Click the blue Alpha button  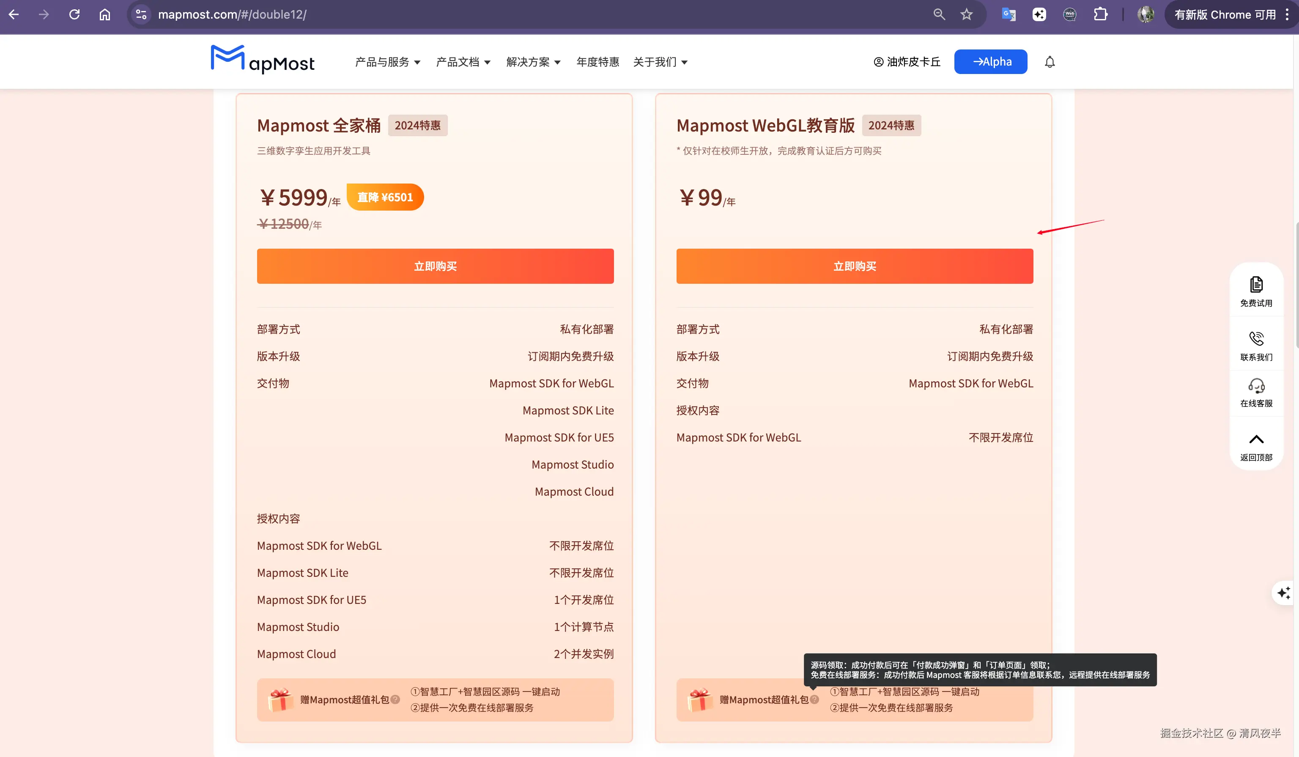(x=990, y=62)
